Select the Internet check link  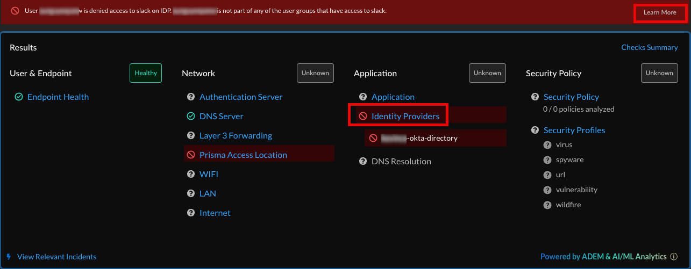coord(215,213)
